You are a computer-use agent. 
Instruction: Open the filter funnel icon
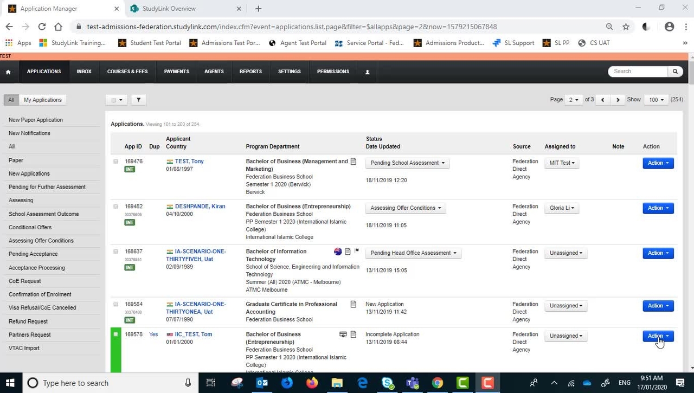(x=138, y=100)
